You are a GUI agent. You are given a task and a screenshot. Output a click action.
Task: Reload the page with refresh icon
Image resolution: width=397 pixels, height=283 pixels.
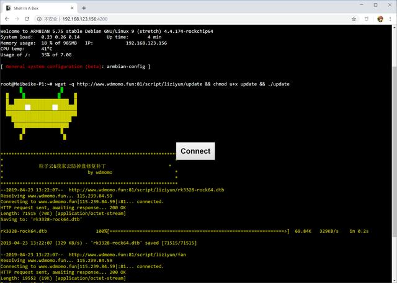pos(27,19)
